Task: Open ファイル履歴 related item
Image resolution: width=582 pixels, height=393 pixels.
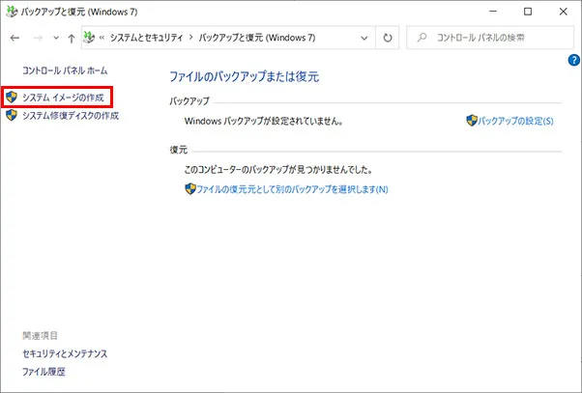Action: click(x=44, y=372)
